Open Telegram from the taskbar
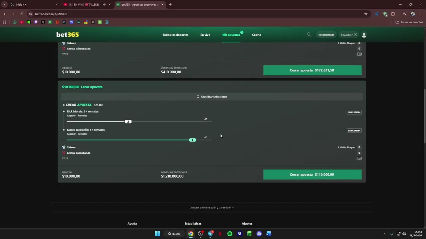Image resolution: width=426 pixels, height=239 pixels. [210, 234]
